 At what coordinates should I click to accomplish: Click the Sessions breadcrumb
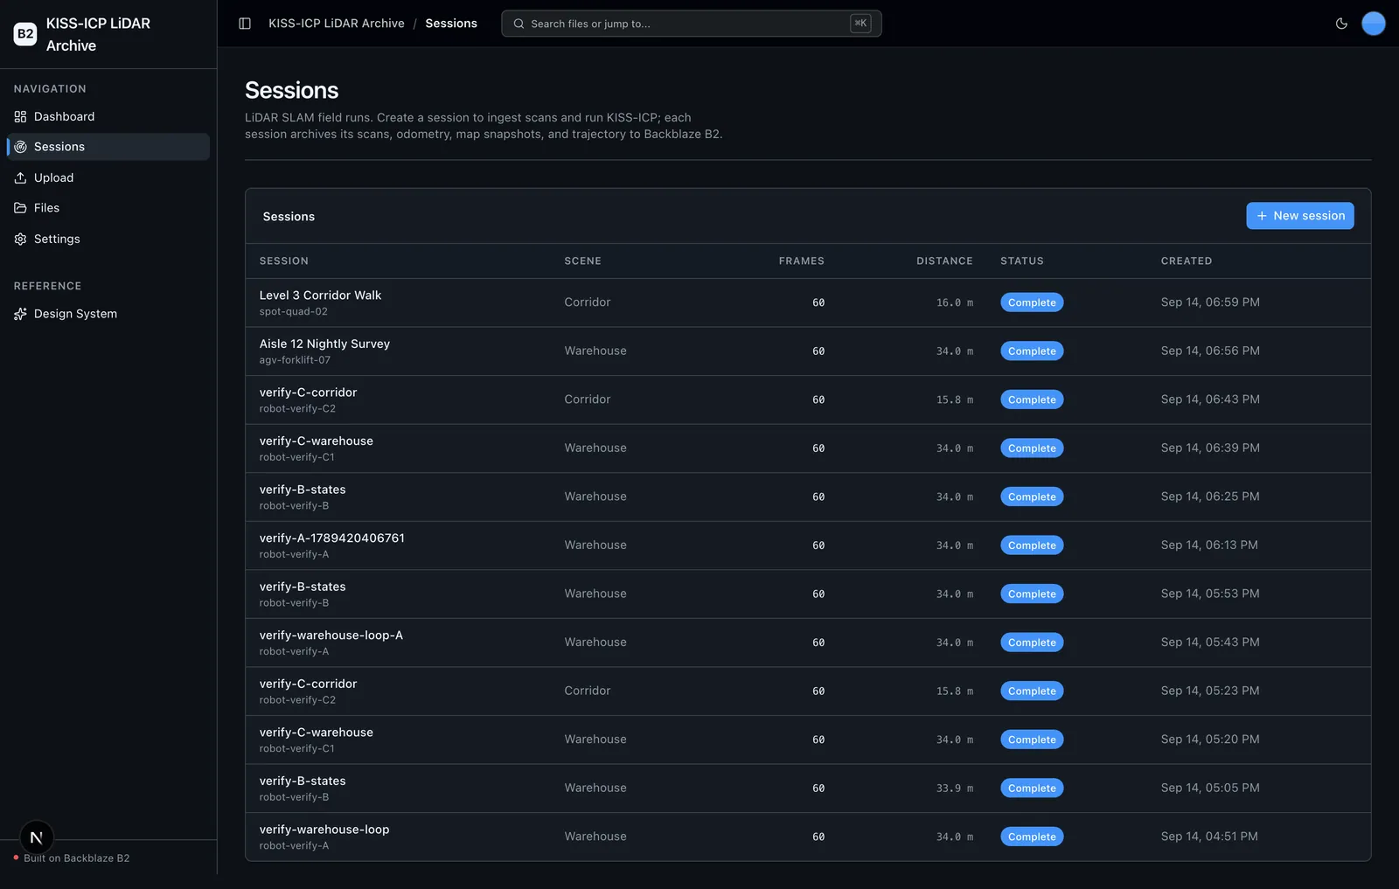451,24
